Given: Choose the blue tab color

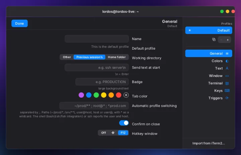Looking at the screenshot, I should (89, 95).
